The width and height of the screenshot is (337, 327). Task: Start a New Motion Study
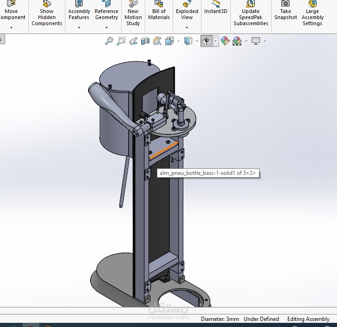click(x=133, y=13)
